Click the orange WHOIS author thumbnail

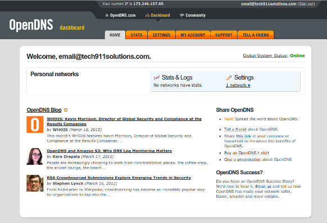coord(35,124)
